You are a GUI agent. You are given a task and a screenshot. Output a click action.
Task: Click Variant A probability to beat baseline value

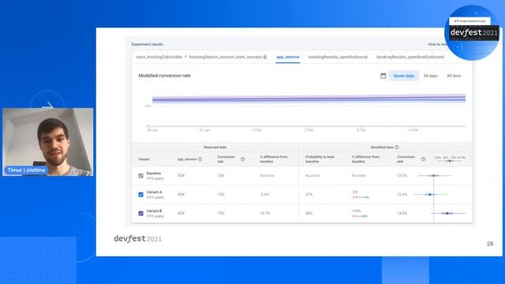(309, 195)
